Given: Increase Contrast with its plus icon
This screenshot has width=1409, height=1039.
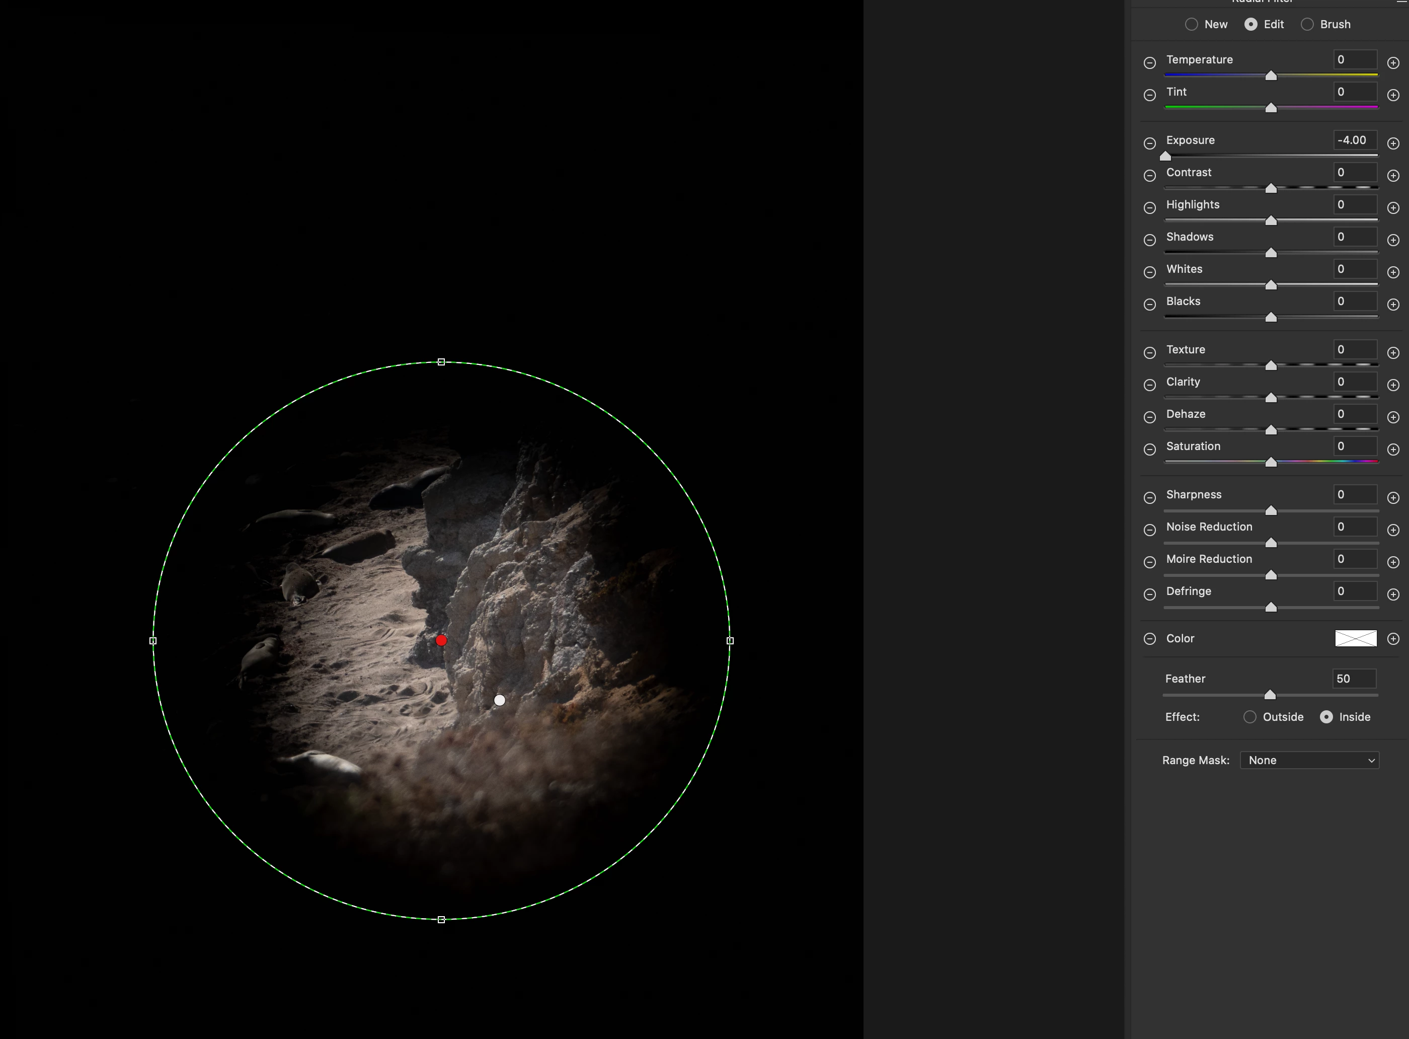Looking at the screenshot, I should point(1393,176).
